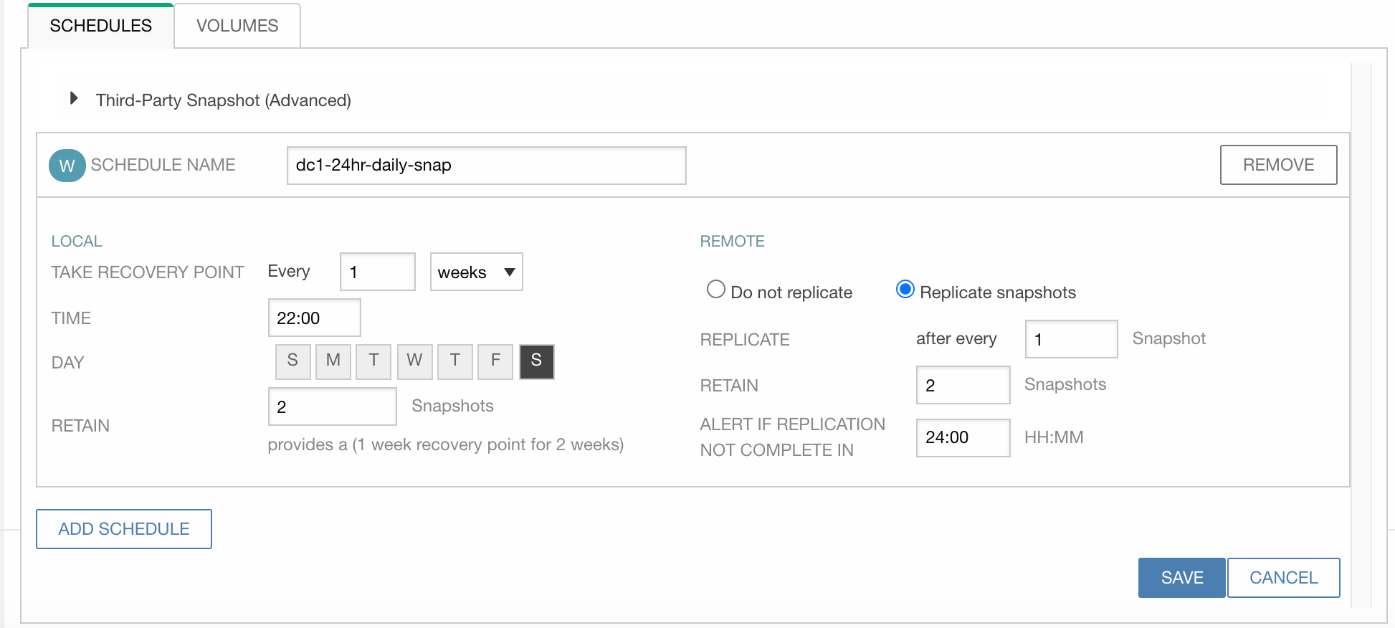Toggle the Monday (M) day button
Image resolution: width=1395 pixels, height=628 pixels.
333,361
